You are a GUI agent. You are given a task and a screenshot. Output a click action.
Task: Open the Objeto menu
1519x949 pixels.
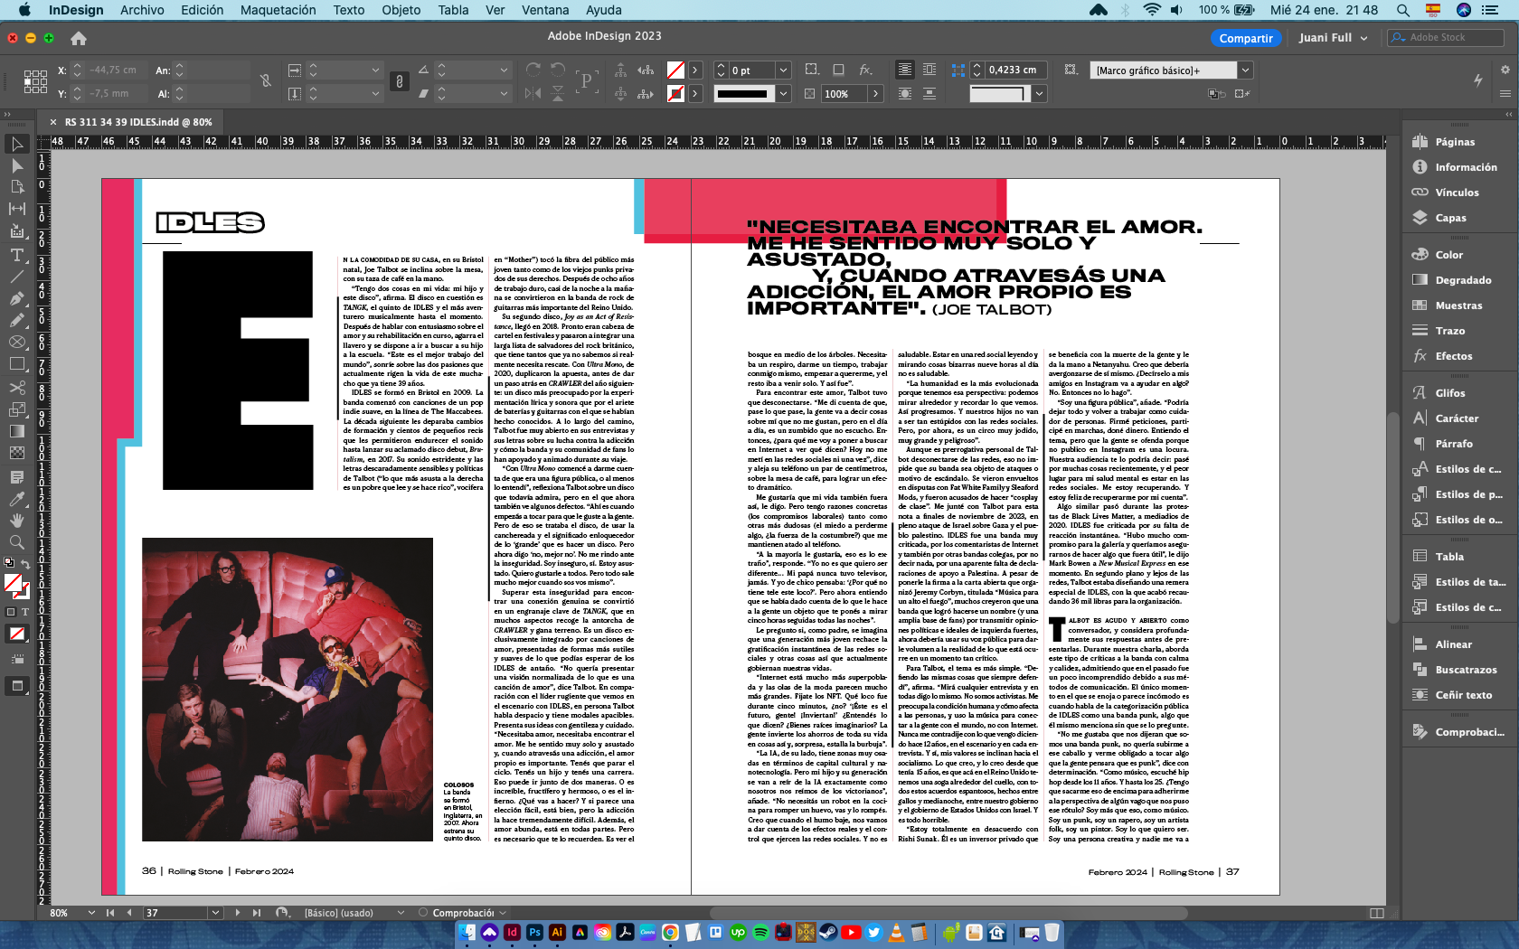point(401,10)
